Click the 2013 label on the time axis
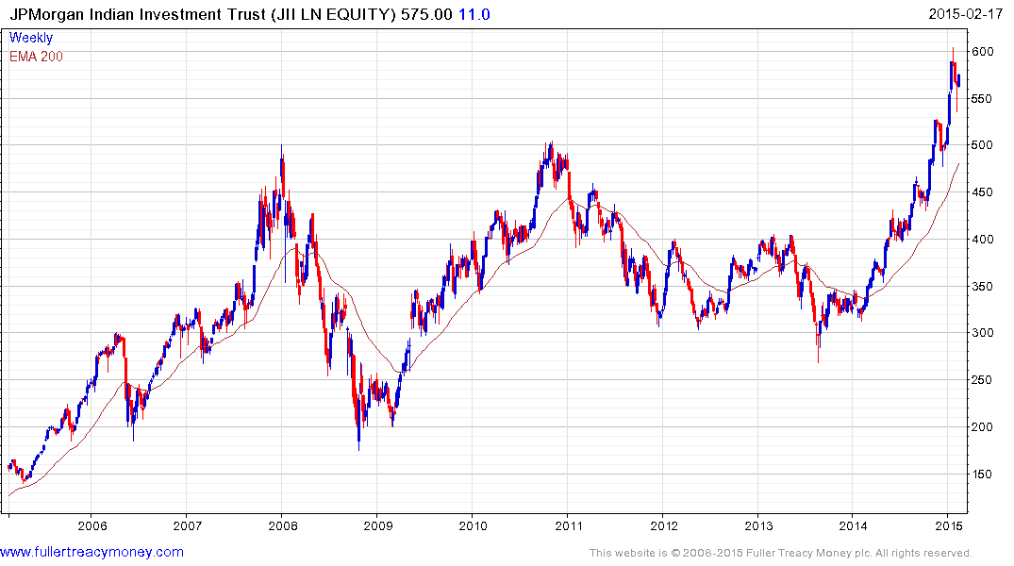This screenshot has width=1014, height=566. 758,525
